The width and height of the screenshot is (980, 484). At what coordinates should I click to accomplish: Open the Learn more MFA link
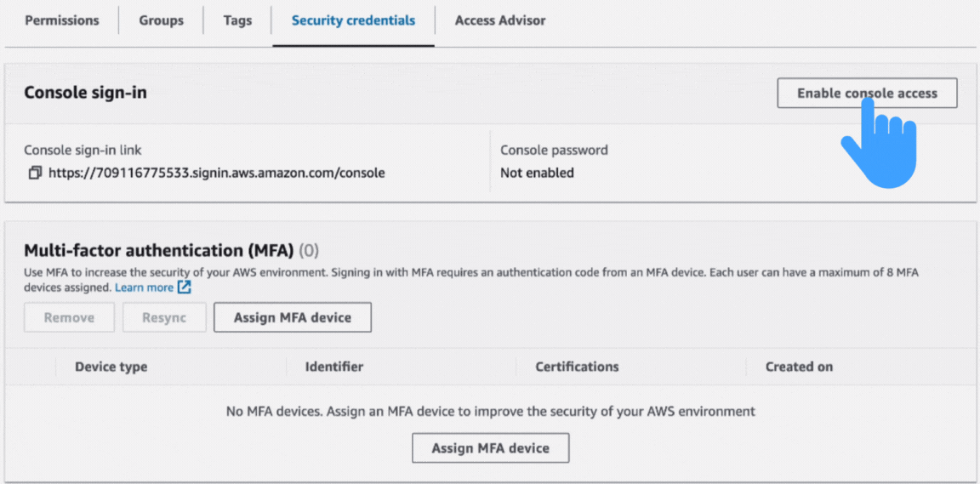[x=144, y=288]
